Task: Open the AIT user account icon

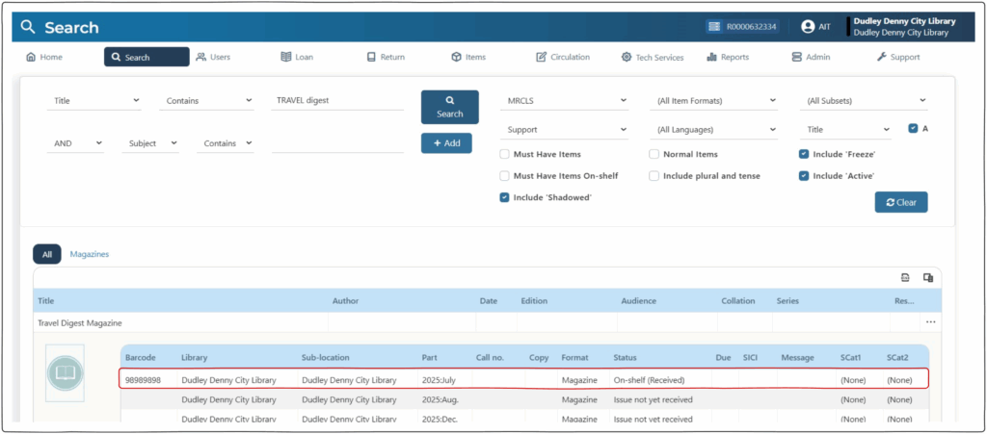Action: point(807,27)
